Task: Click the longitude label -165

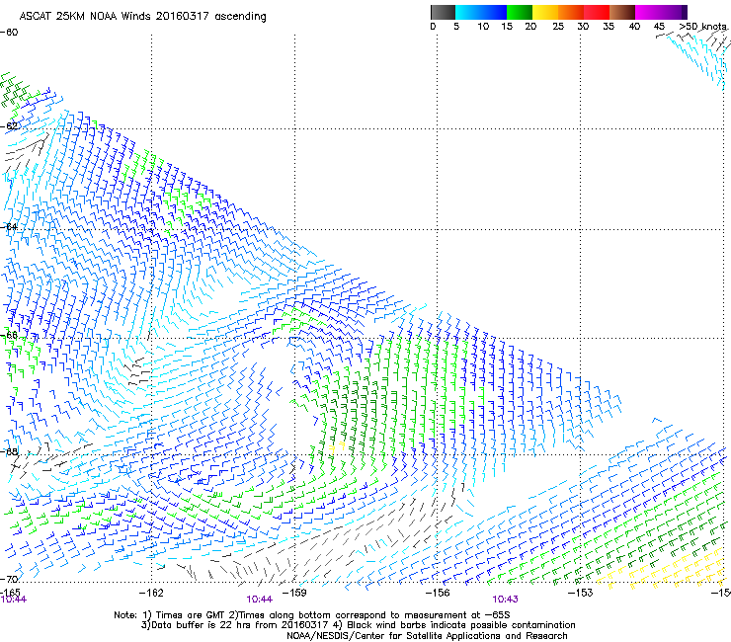Action: point(10,592)
